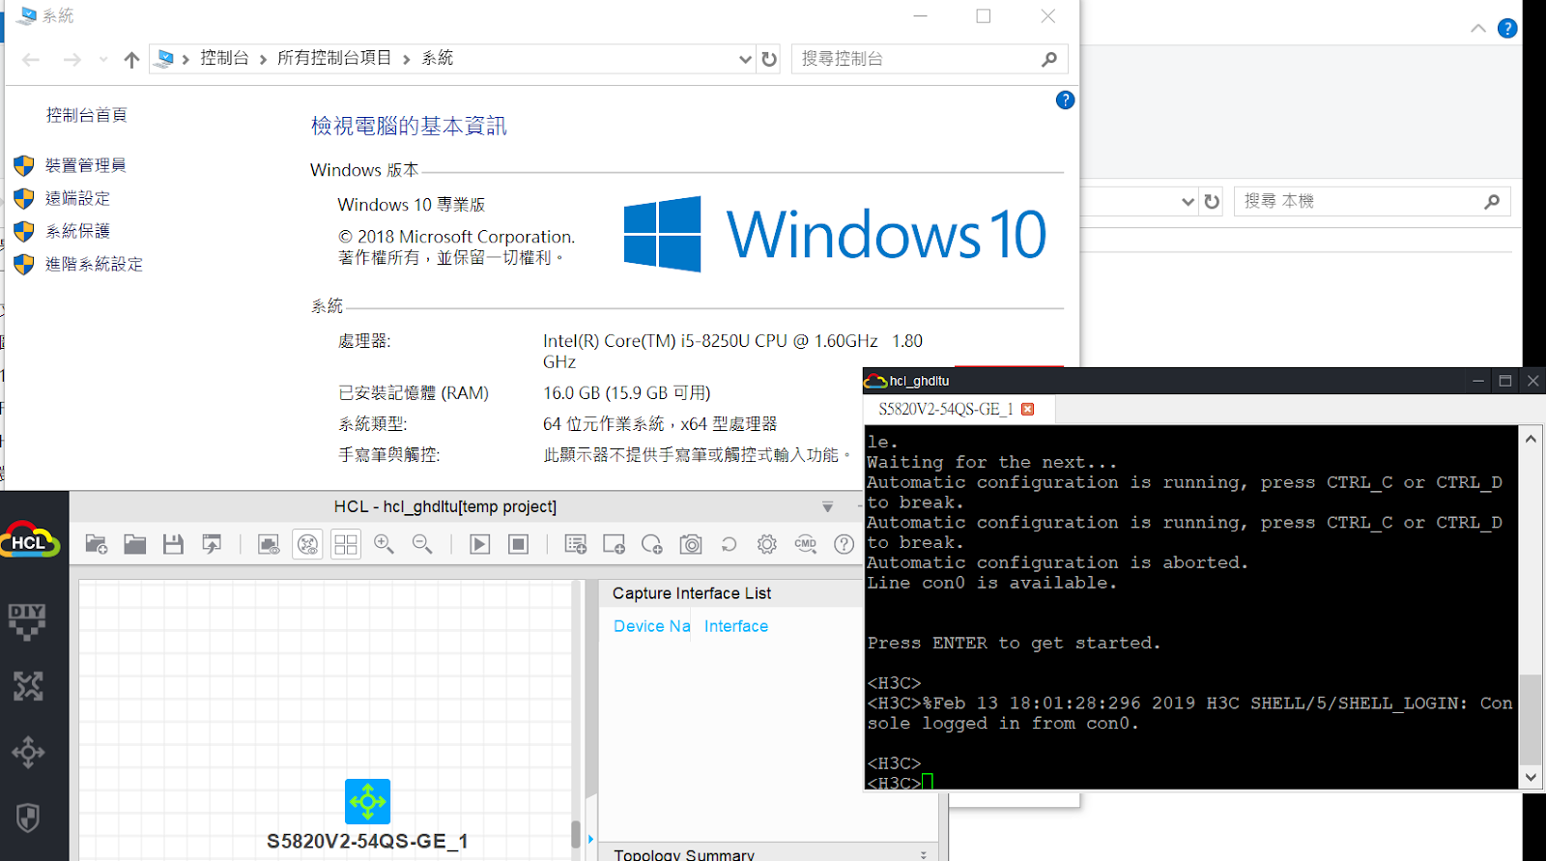Screen dimensions: 1546x861
Task: Click the CMD command line icon
Action: click(x=806, y=544)
